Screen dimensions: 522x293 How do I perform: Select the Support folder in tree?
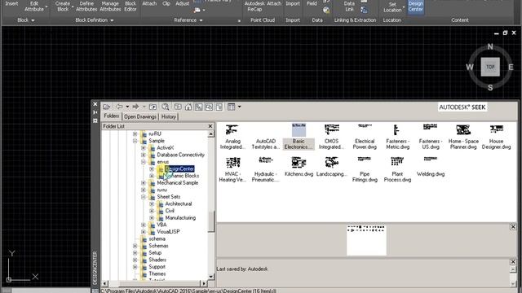point(157,267)
